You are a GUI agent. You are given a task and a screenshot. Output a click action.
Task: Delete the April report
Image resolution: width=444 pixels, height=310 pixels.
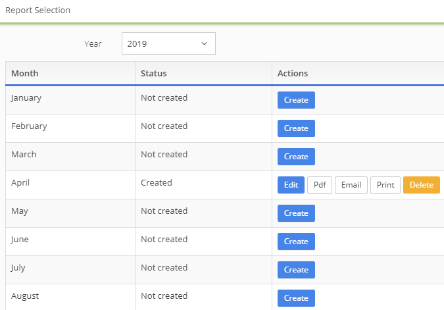point(421,185)
